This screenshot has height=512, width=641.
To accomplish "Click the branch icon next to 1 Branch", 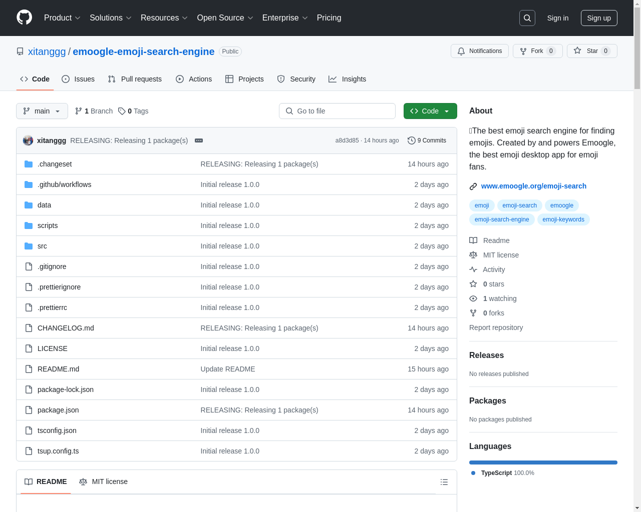I will (79, 111).
